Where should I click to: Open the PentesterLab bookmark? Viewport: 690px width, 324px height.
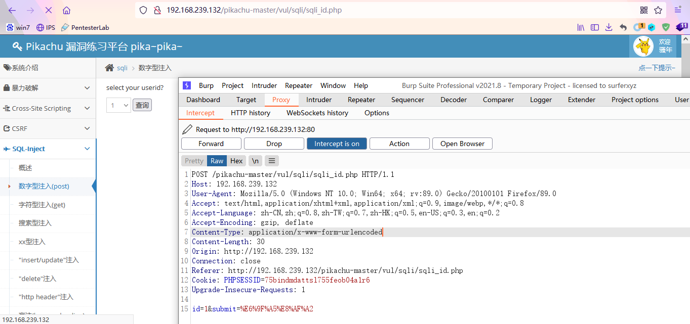click(x=85, y=27)
